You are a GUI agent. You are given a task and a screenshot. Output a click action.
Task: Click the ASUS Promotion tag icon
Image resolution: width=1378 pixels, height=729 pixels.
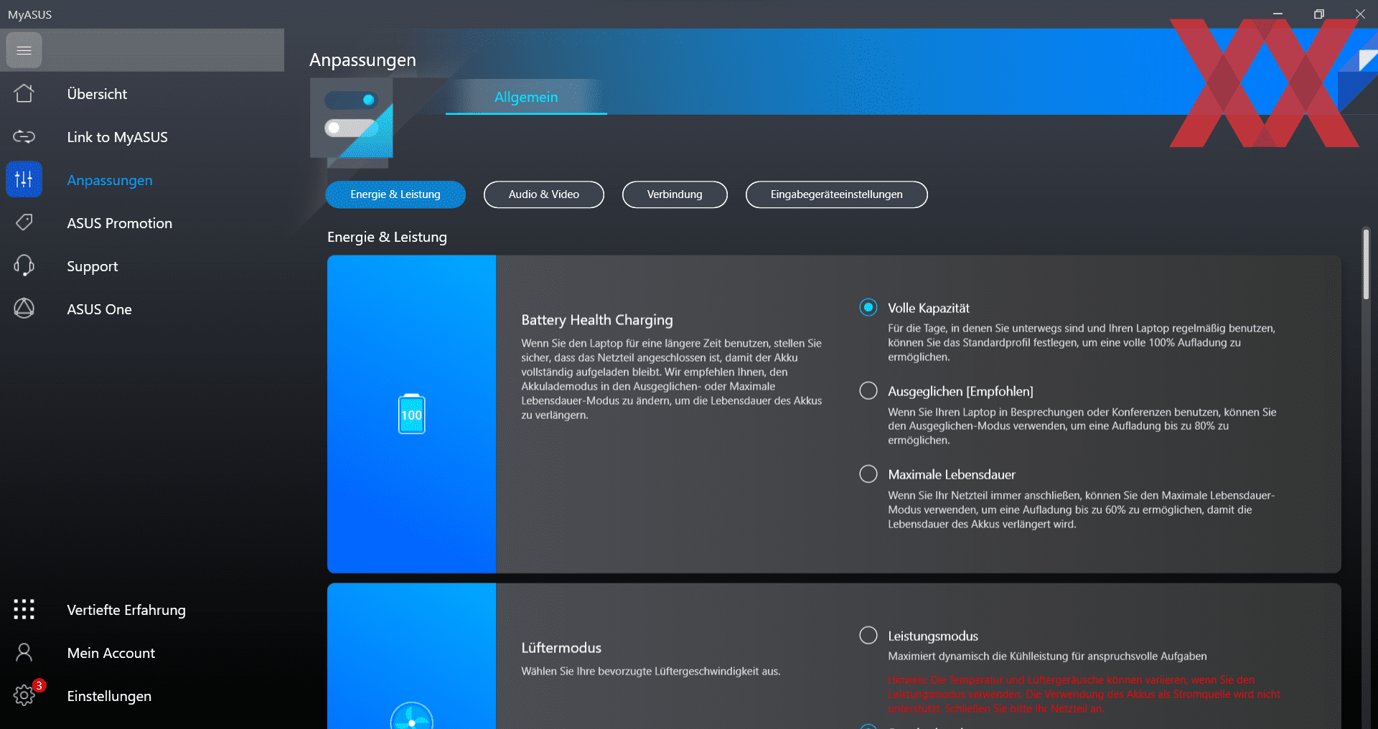tap(24, 222)
